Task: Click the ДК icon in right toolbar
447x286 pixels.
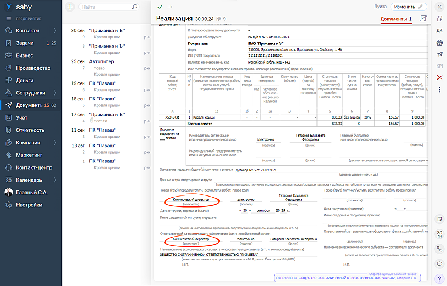Action: tap(439, 30)
